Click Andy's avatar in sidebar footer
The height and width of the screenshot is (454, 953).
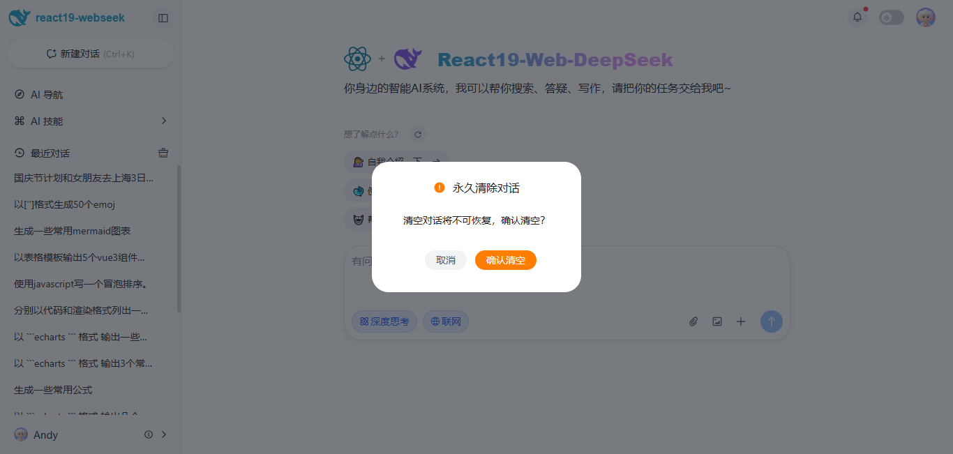tap(21, 434)
